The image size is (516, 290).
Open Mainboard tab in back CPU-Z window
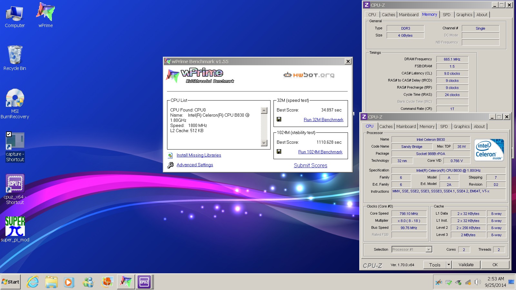pyautogui.click(x=409, y=15)
